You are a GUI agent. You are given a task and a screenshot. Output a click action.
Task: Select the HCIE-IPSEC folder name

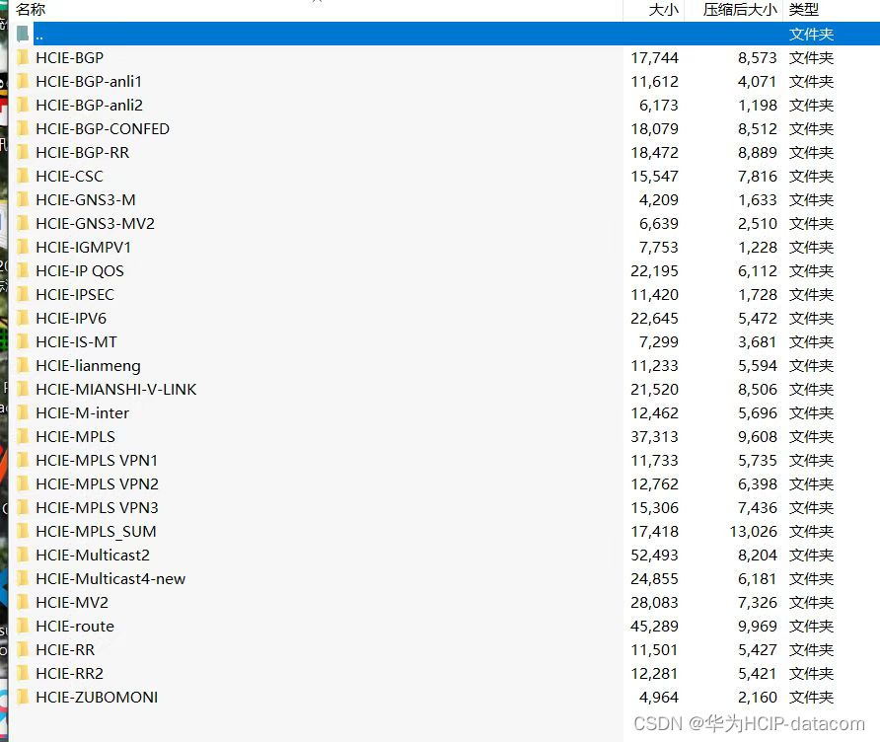pos(75,295)
